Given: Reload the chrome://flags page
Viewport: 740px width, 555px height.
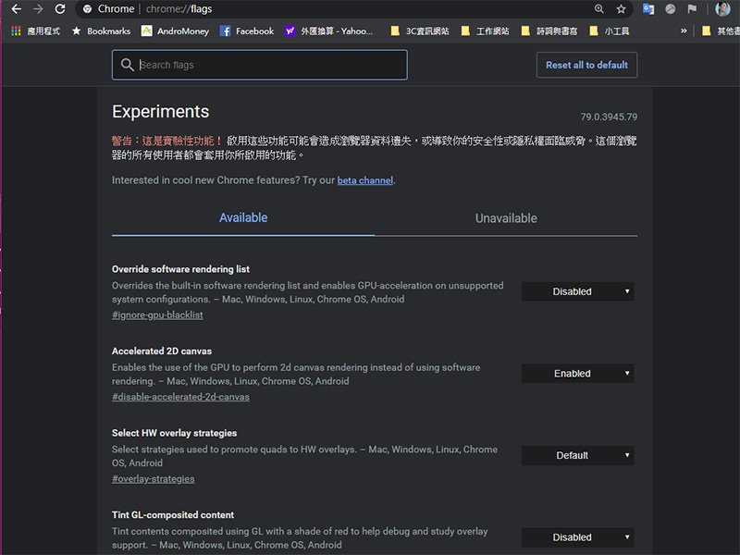Looking at the screenshot, I should click(60, 9).
